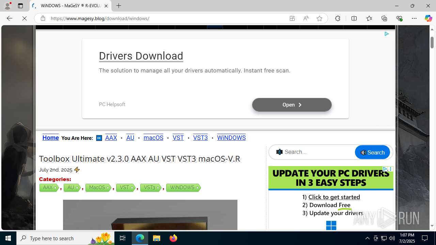Close the WiNDOWS - MaGeSY tab

click(106, 6)
